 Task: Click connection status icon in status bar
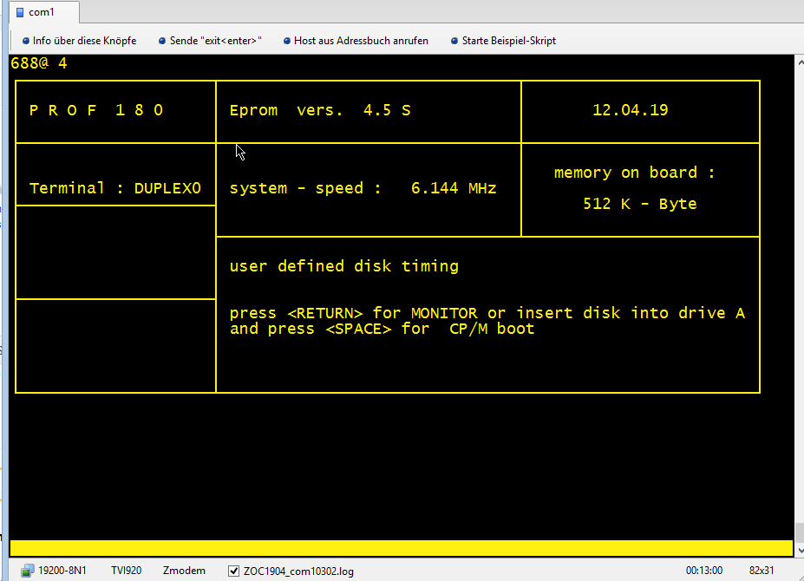coord(28,571)
